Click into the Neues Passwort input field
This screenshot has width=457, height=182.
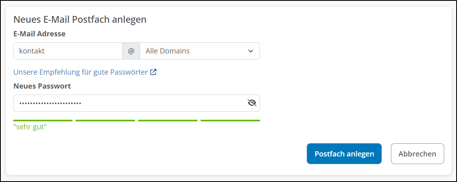(160, 103)
